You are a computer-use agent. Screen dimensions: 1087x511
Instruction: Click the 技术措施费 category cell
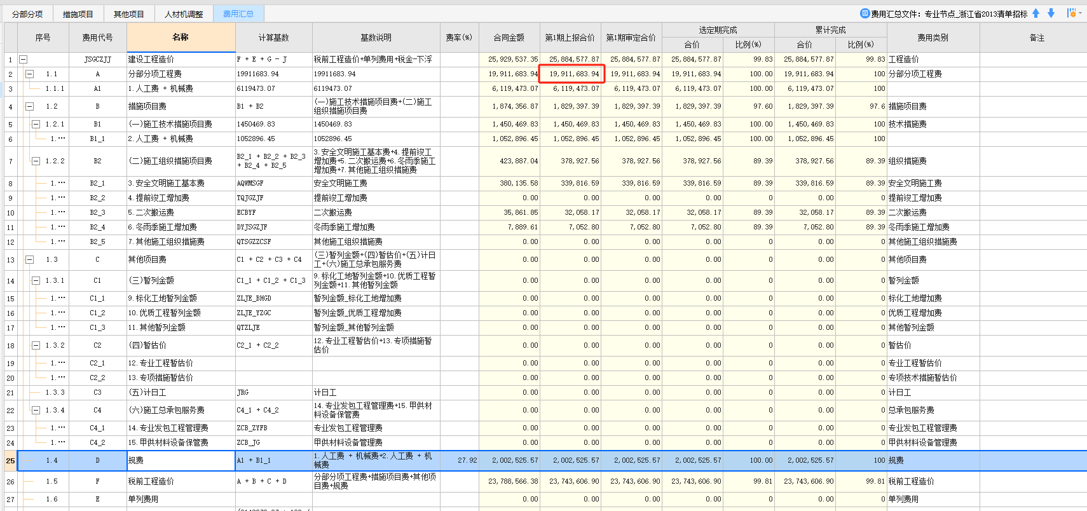tap(933, 124)
